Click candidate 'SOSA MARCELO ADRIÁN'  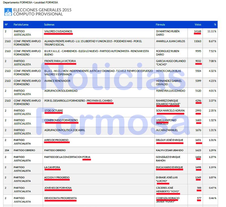pyautogui.click(x=170, y=111)
